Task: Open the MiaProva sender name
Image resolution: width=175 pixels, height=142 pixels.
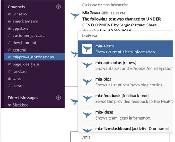Action: pyautogui.click(x=91, y=13)
